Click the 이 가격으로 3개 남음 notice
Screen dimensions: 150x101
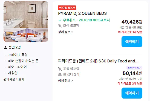click(x=130, y=83)
